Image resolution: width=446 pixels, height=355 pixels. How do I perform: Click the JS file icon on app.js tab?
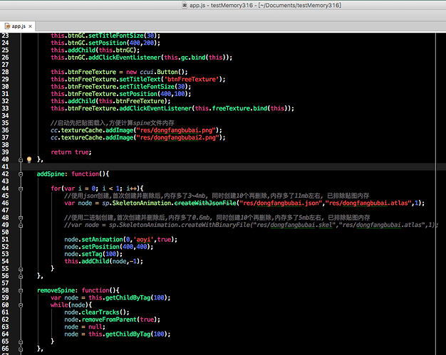[x=8, y=26]
